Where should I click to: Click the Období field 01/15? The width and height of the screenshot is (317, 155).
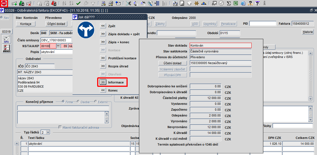[x=230, y=33]
